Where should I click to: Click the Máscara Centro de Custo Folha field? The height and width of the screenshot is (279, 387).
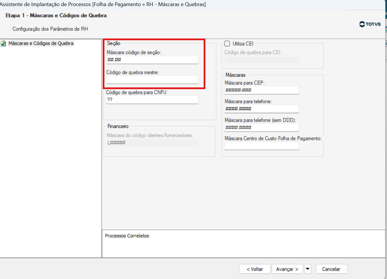[262, 146]
